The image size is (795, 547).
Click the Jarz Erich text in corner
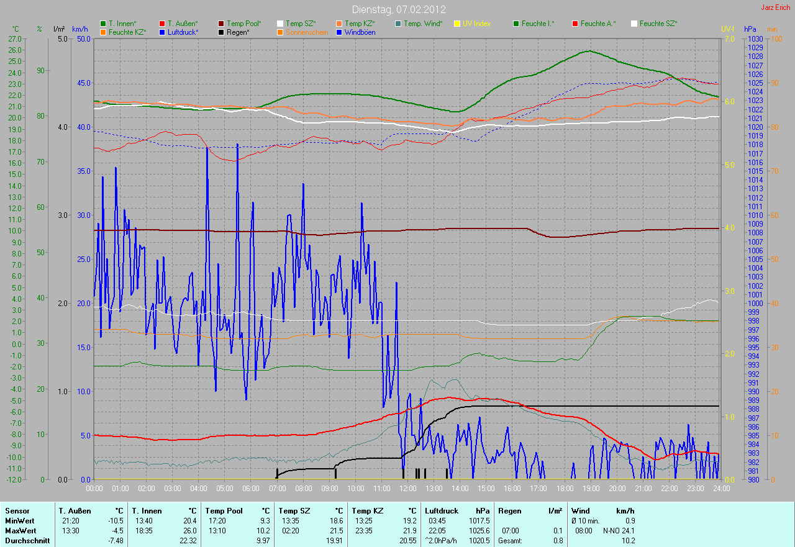[x=776, y=7]
